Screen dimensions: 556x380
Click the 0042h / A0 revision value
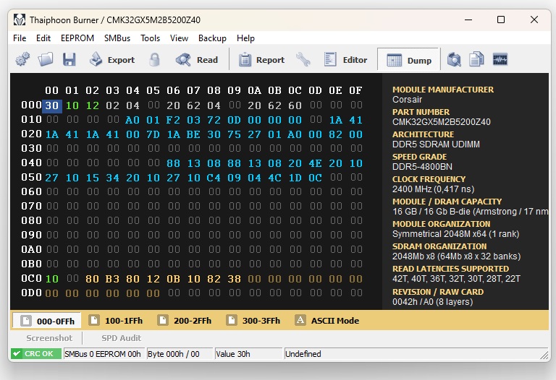tap(433, 302)
